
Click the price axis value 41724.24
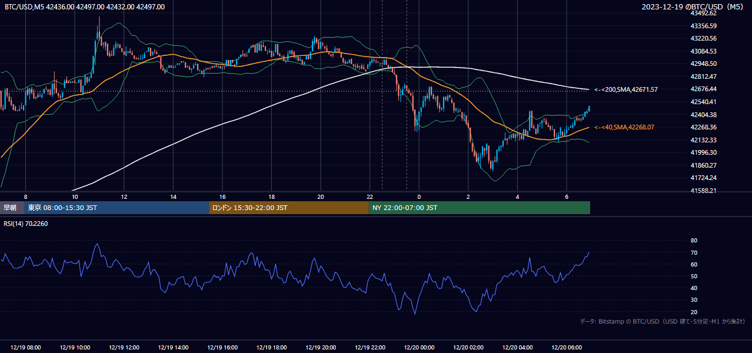coord(703,178)
